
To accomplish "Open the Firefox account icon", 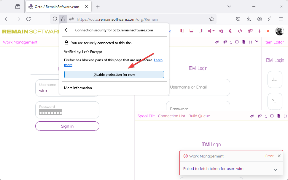I will [x=260, y=19].
